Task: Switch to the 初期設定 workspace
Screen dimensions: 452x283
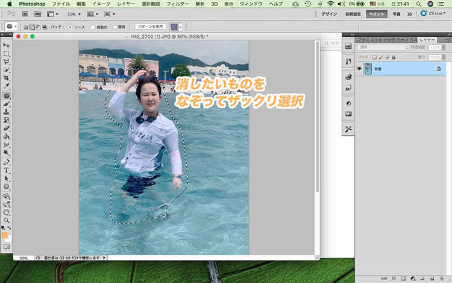Action: pos(353,14)
